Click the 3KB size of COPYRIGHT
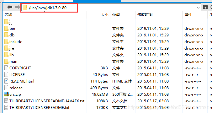Screen dimensions: 212x113 [104, 68]
